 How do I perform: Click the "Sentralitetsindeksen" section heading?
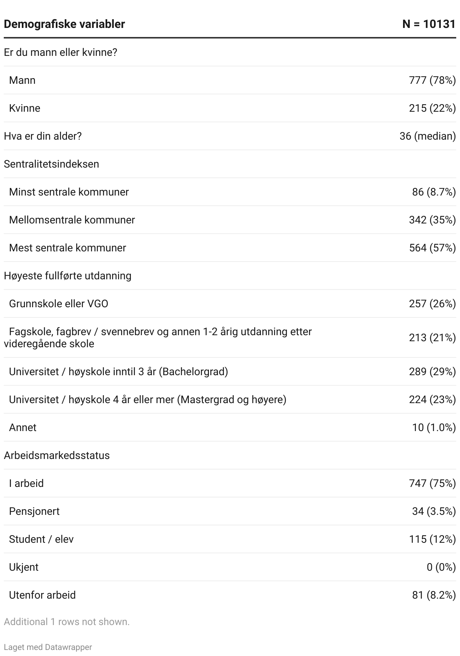51,164
